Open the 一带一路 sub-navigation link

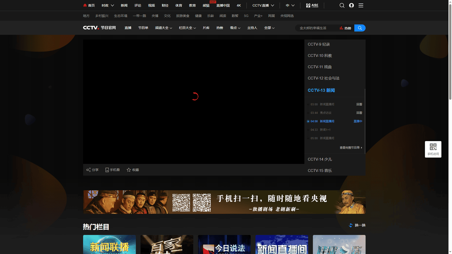139,16
